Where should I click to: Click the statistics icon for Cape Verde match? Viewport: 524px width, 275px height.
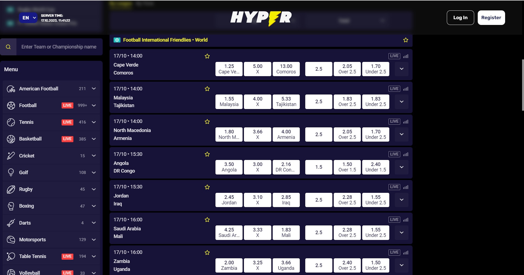(x=406, y=56)
